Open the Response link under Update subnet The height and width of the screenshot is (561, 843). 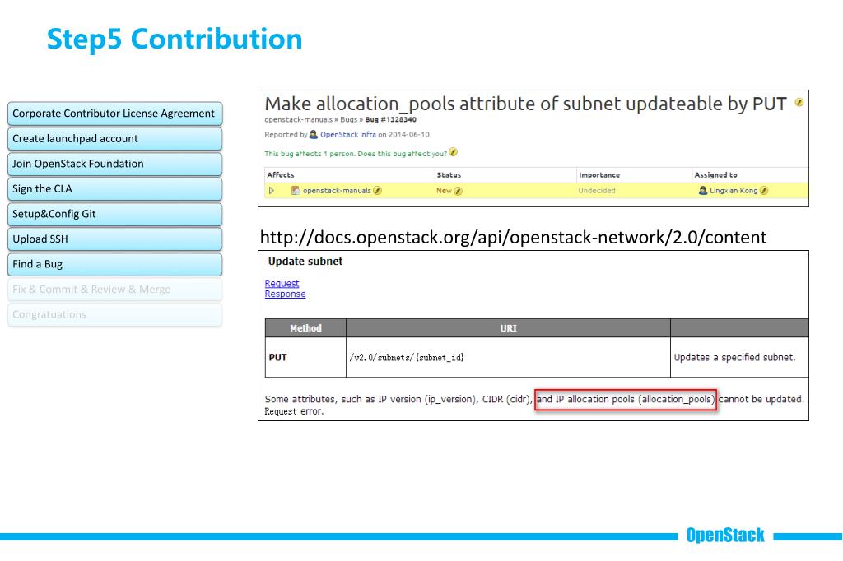click(285, 294)
